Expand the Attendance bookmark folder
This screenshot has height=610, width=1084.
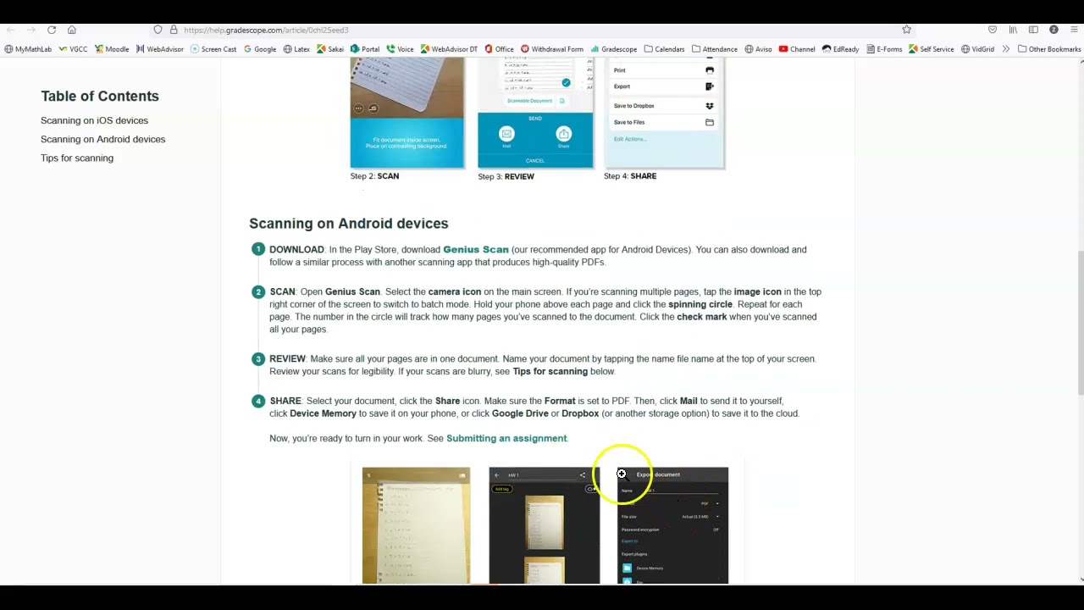click(714, 49)
